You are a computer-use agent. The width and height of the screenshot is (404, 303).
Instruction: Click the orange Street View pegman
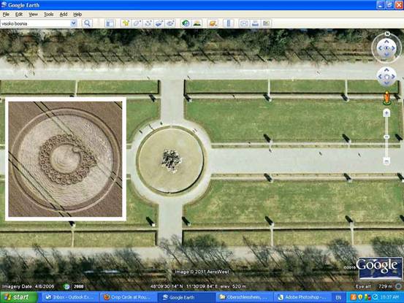(x=386, y=98)
